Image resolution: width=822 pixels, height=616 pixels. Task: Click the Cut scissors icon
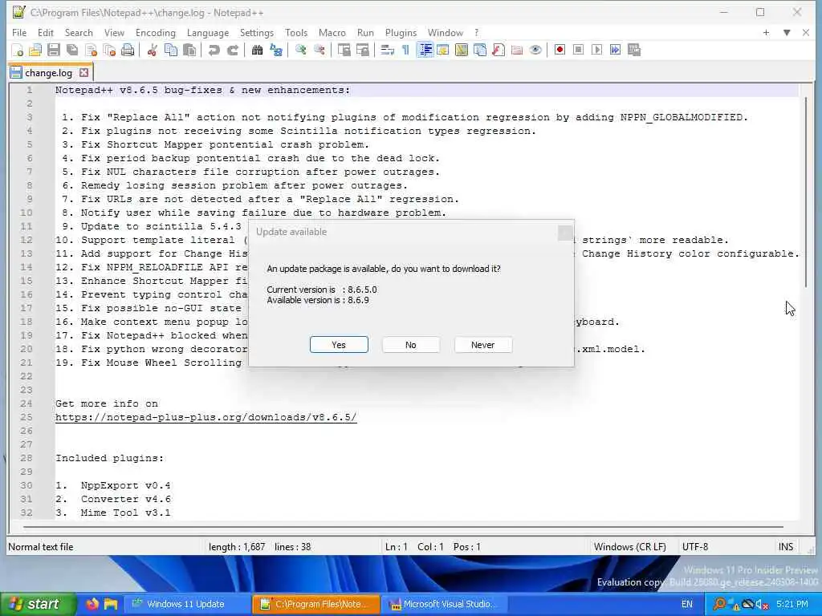pos(152,51)
